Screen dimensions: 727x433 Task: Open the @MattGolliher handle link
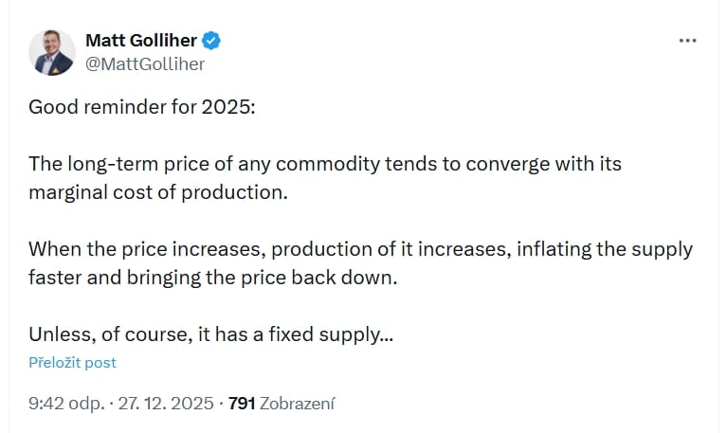[x=145, y=63]
